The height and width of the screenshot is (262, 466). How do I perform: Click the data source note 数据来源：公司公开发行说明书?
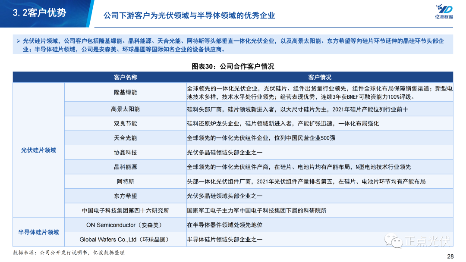69,253
